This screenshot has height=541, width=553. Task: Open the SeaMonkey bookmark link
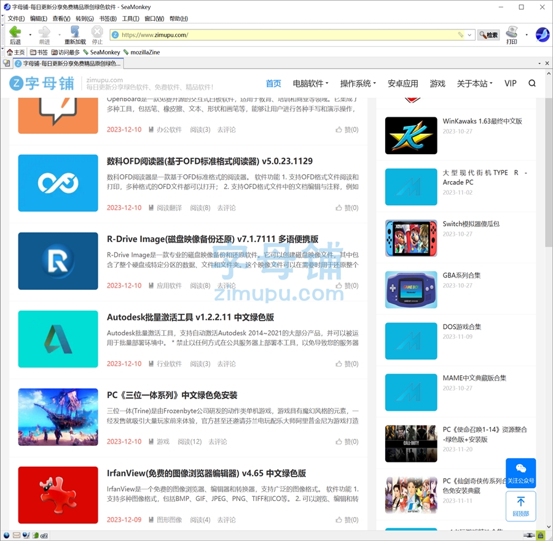click(x=101, y=52)
